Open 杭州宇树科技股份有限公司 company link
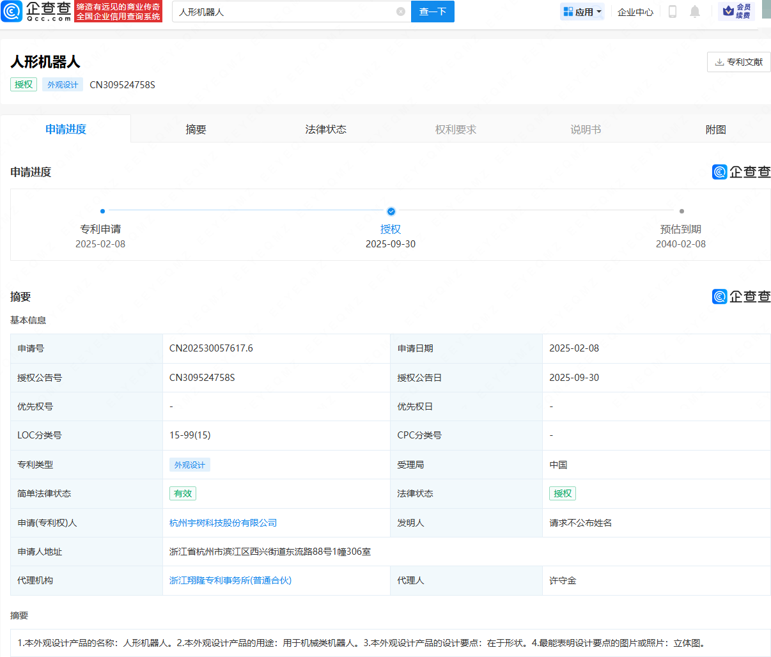Image resolution: width=771 pixels, height=657 pixels. (x=223, y=523)
